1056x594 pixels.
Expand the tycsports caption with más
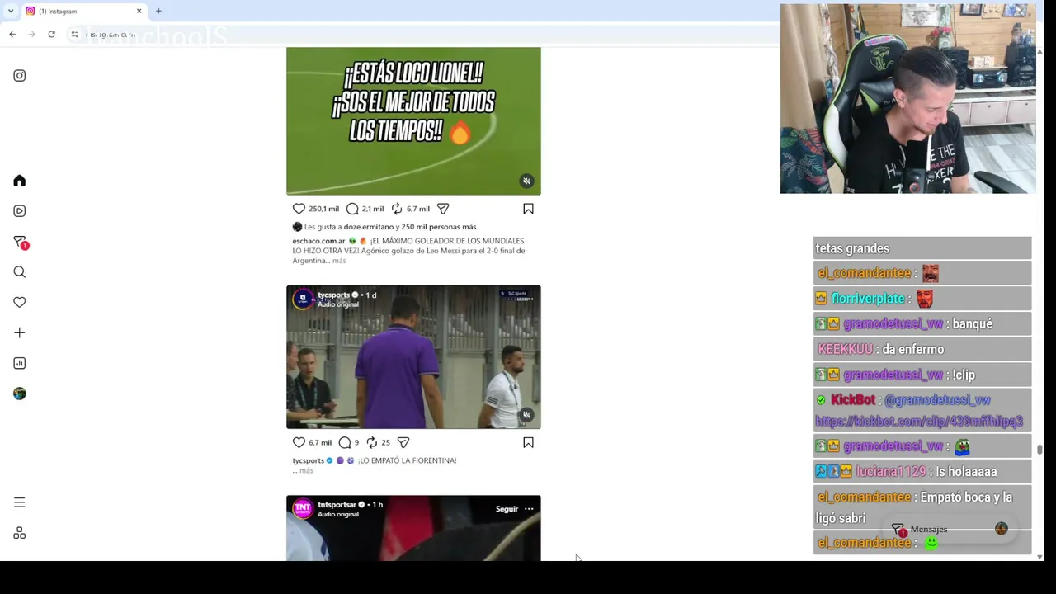[x=306, y=470]
